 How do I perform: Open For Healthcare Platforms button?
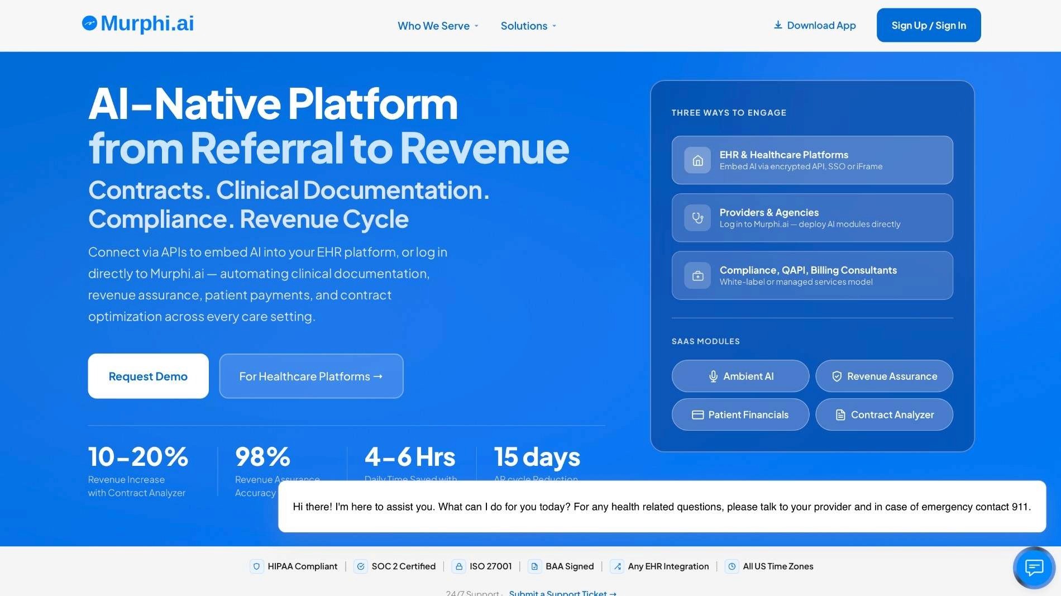click(x=311, y=376)
